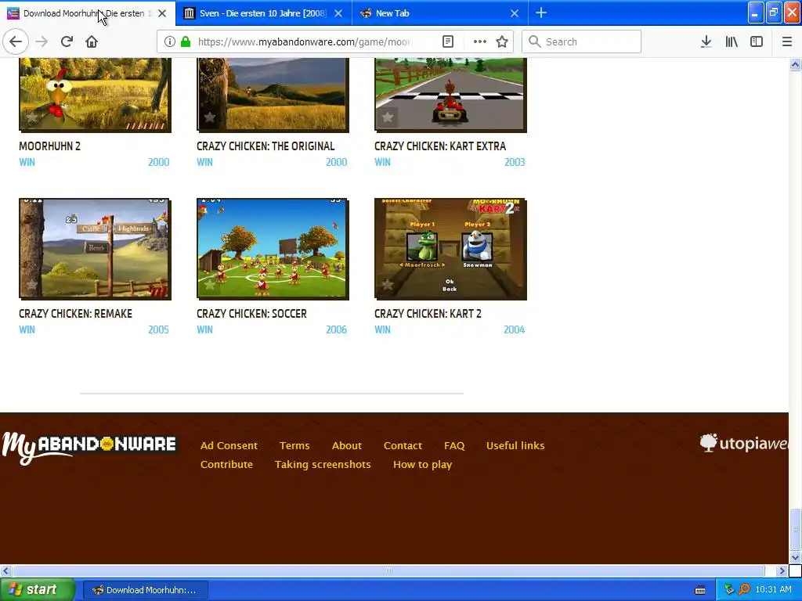Click the green secure connection padlock
The width and height of the screenshot is (802, 601).
point(186,42)
